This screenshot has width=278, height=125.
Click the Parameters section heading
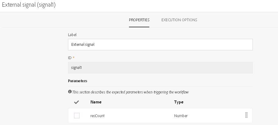point(78,81)
